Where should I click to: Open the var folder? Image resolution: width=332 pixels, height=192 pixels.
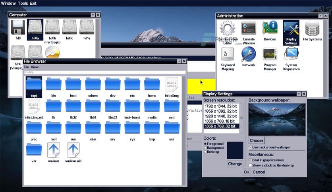coord(34,153)
